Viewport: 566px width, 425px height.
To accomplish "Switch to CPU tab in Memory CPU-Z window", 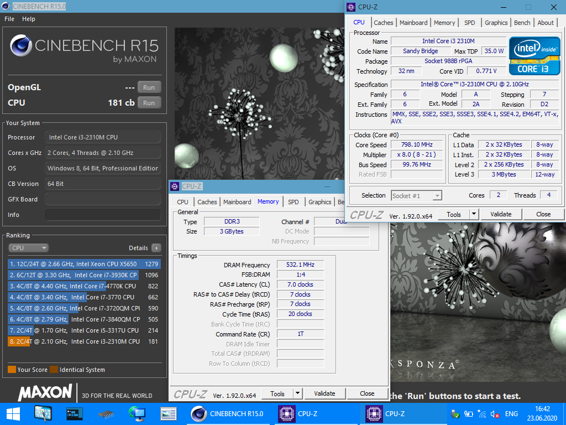I will point(182,202).
